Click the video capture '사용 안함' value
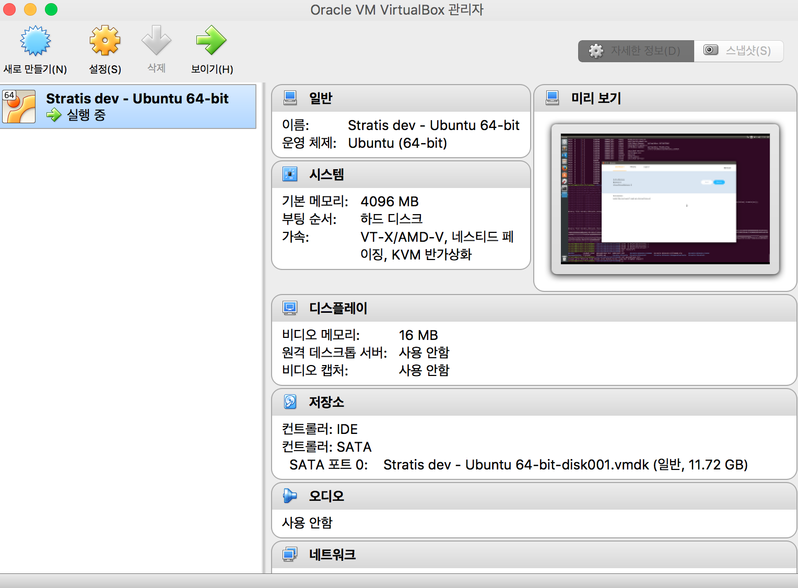The height and width of the screenshot is (588, 798). (424, 370)
